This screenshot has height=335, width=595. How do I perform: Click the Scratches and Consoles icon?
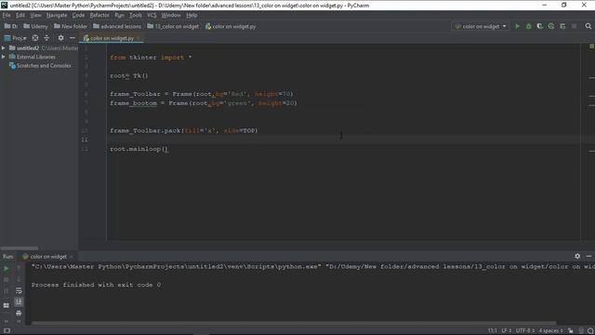(12, 66)
